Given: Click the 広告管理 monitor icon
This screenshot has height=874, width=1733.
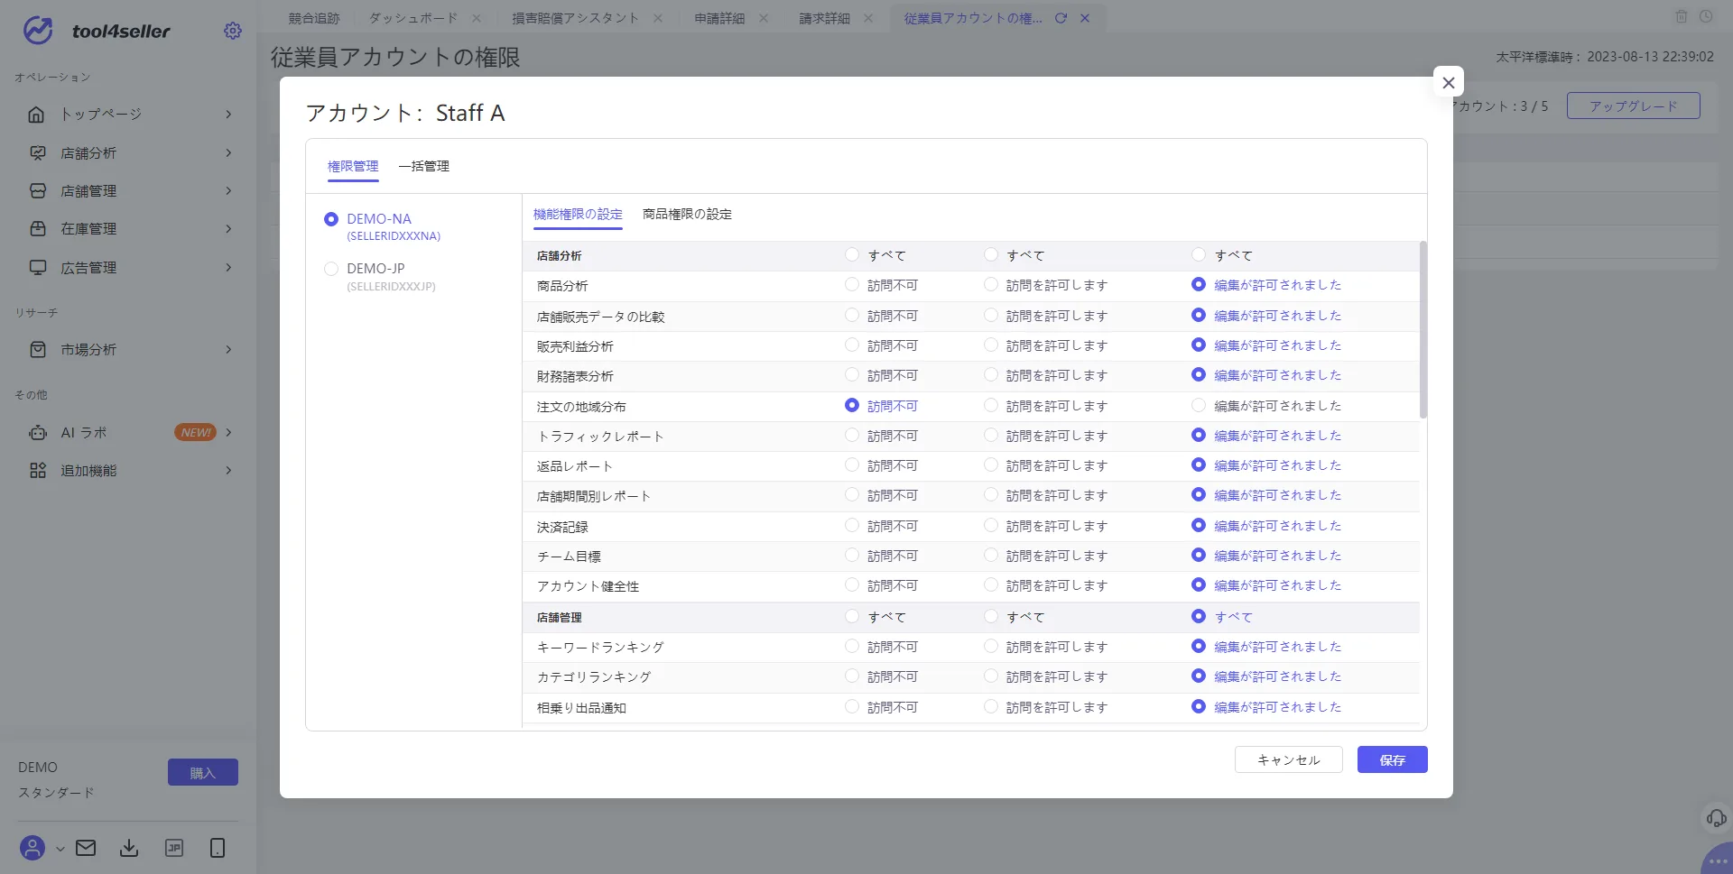Looking at the screenshot, I should pyautogui.click(x=38, y=268).
